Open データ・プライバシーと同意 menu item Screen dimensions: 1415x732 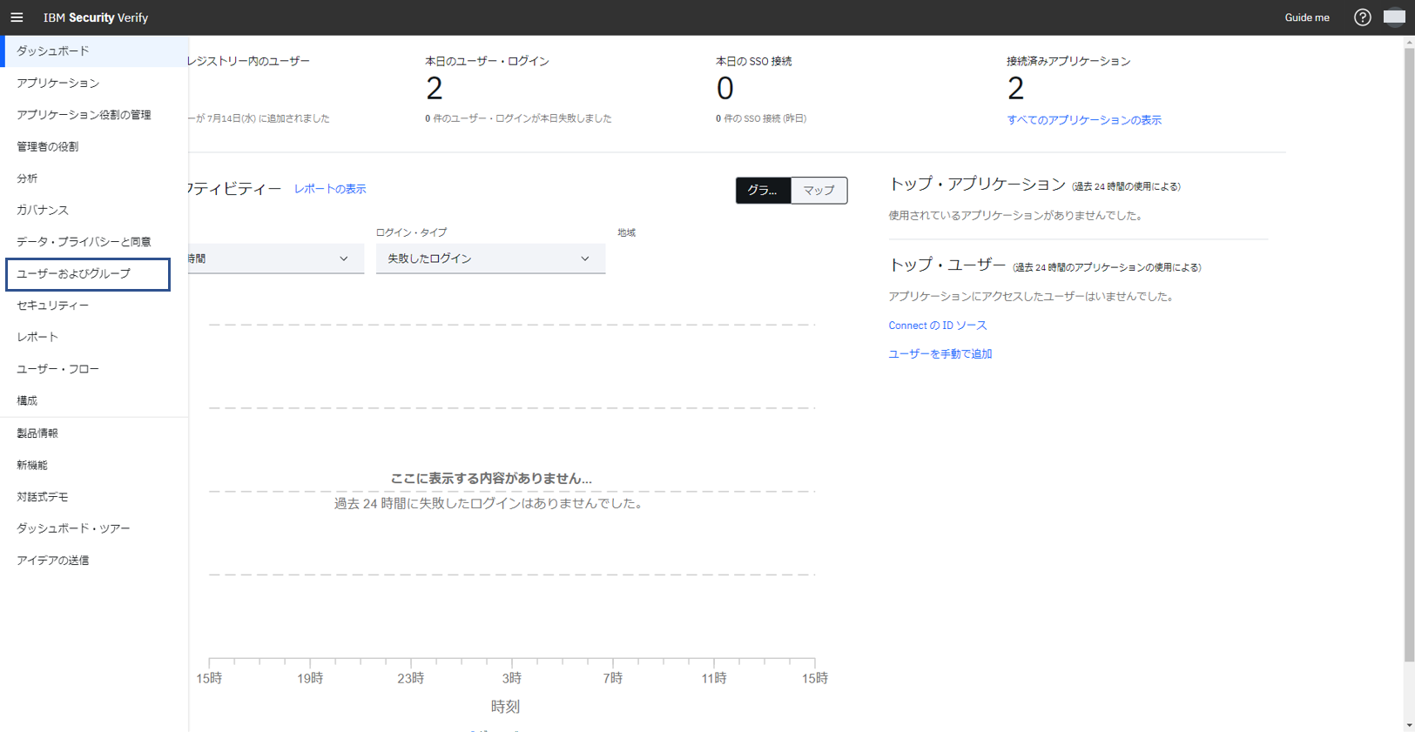coord(94,242)
